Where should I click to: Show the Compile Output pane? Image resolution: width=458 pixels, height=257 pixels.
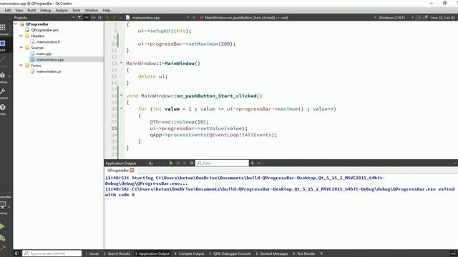(x=189, y=253)
